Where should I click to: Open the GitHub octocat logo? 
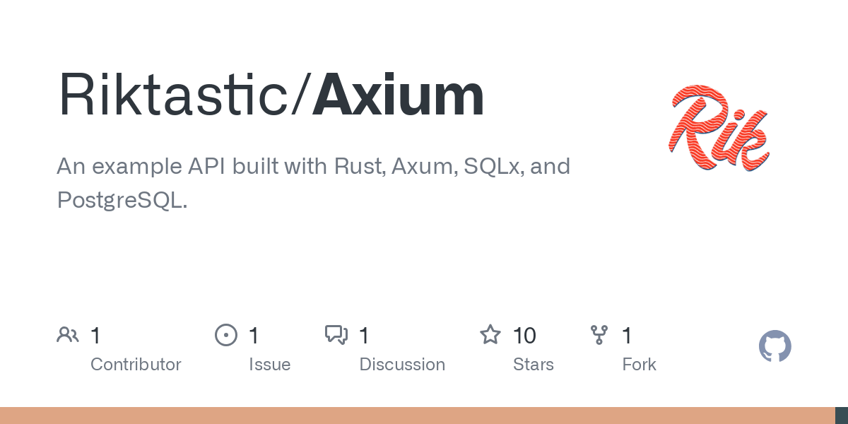coord(775,346)
